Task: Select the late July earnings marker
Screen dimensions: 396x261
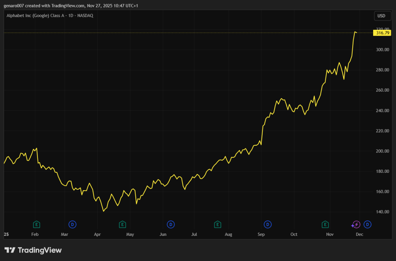Action: click(218, 224)
